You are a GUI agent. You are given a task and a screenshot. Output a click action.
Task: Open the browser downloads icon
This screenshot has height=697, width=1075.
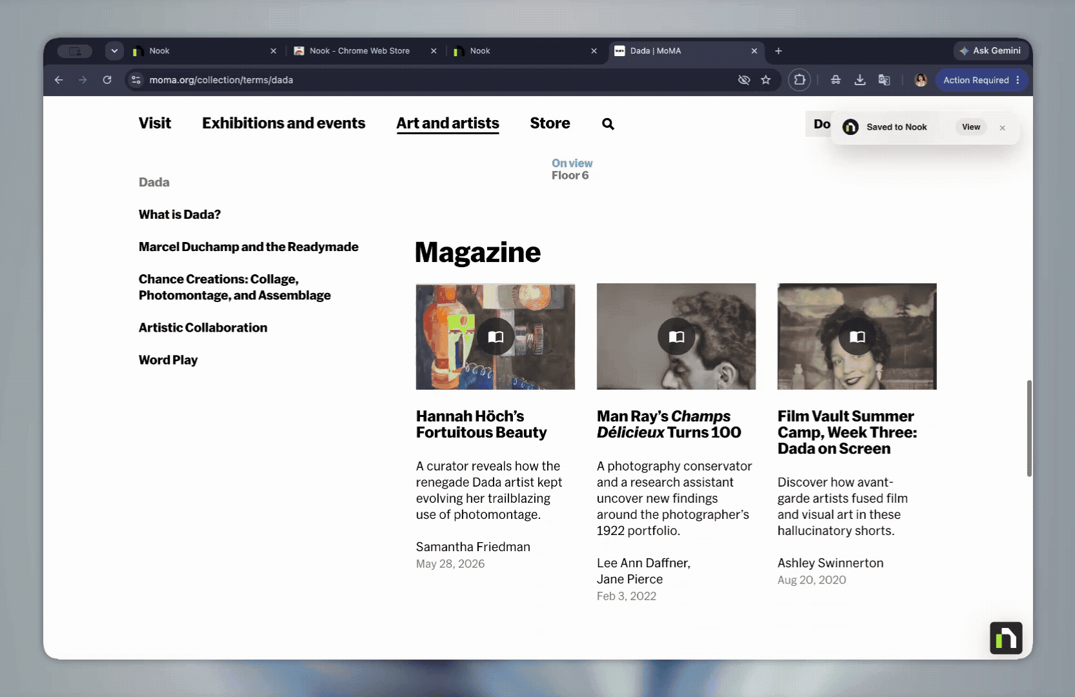pyautogui.click(x=859, y=80)
